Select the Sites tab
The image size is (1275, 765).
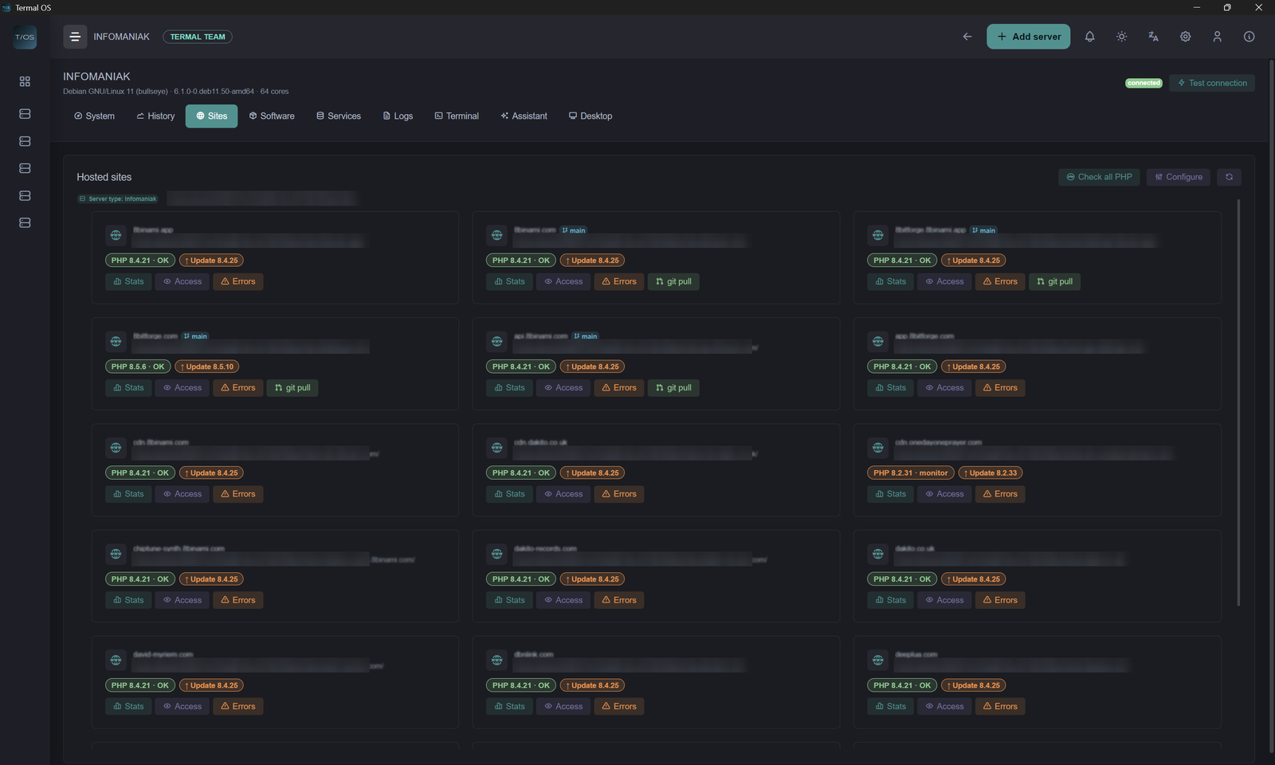point(211,116)
